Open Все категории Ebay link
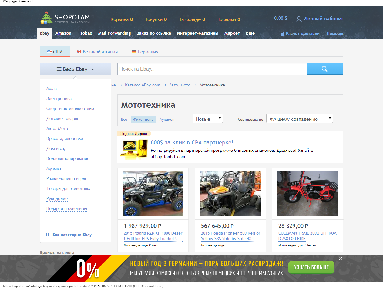 click(72, 235)
